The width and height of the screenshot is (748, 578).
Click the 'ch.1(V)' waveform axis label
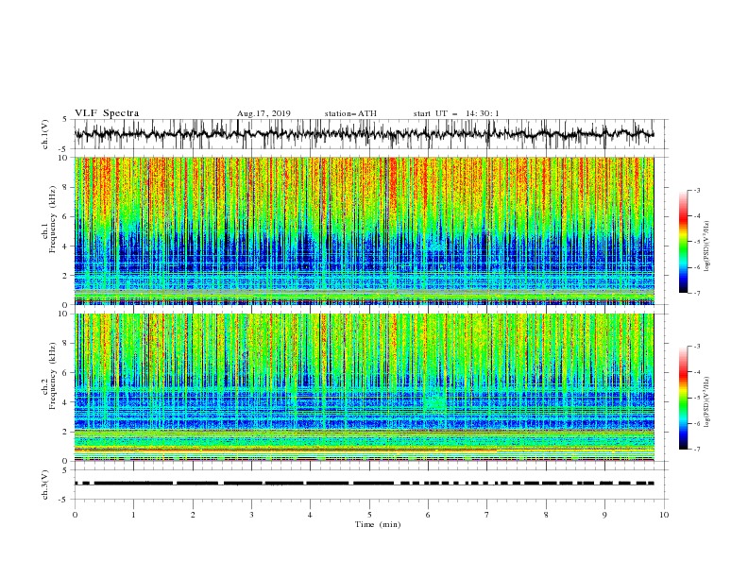[x=45, y=134]
